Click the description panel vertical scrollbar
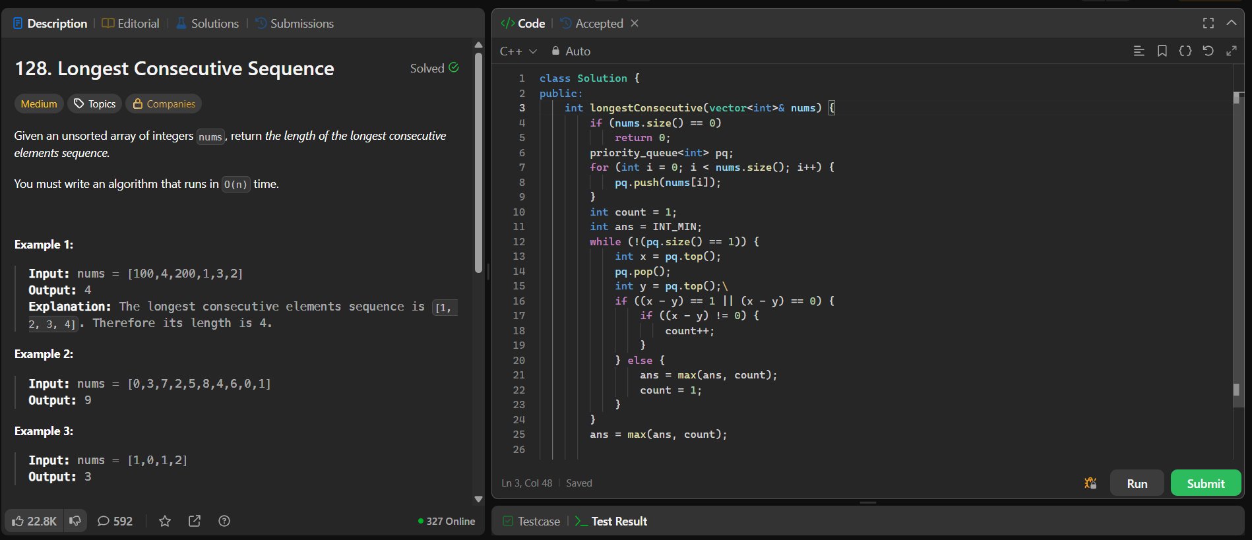Image resolution: width=1252 pixels, height=540 pixels. tap(478, 162)
